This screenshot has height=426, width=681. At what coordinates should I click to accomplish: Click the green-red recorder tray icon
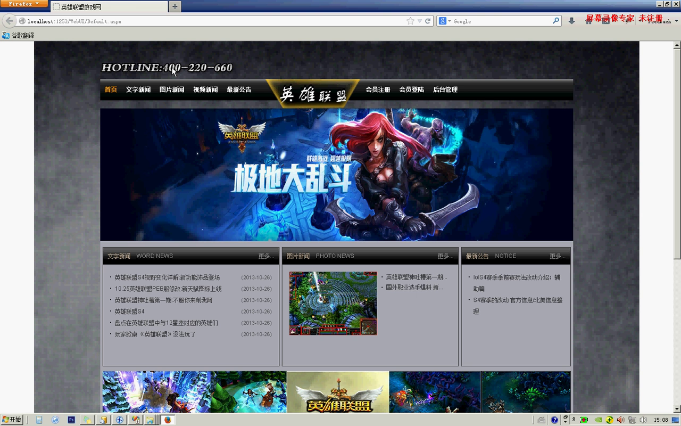pos(584,420)
